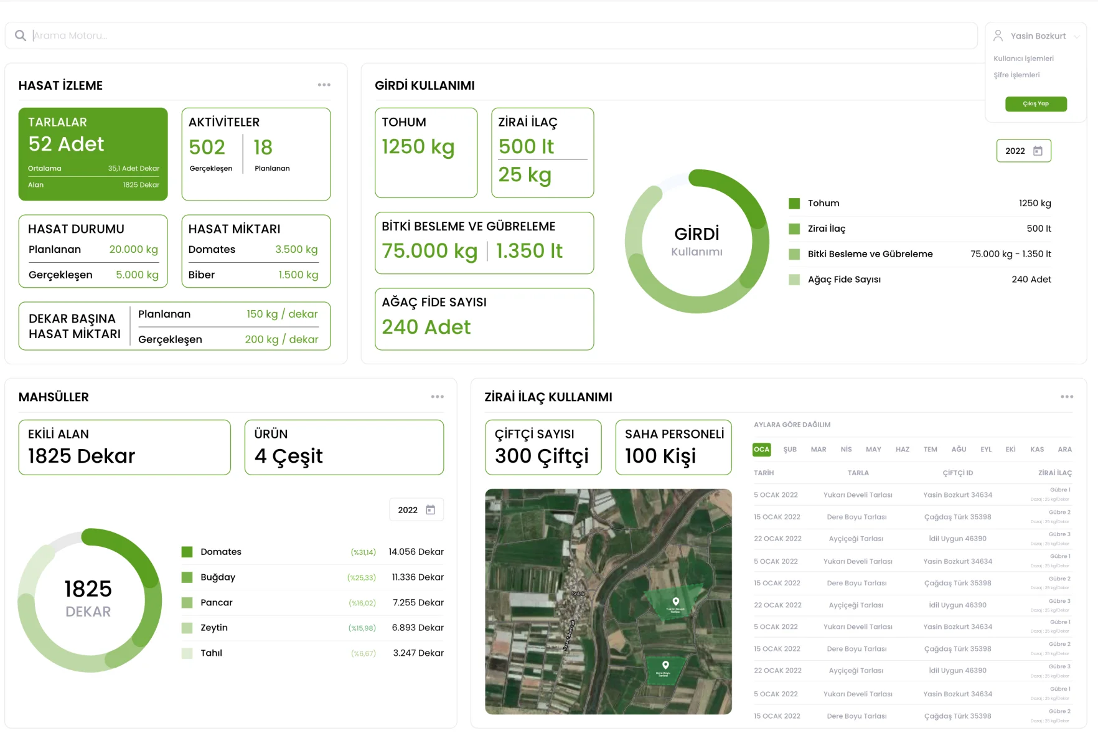This screenshot has height=738, width=1098.
Task: Click the Pancar legend color swatch
Action: [187, 602]
